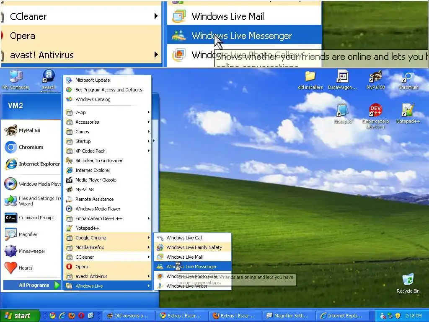Expand Google Chrome program folder
The image size is (429, 322).
108,238
